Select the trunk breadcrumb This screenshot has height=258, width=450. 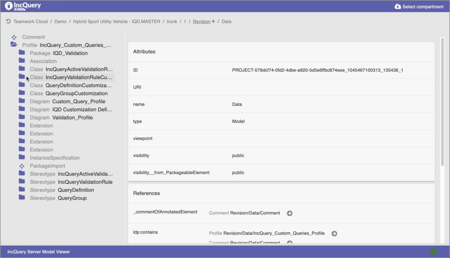coord(172,22)
